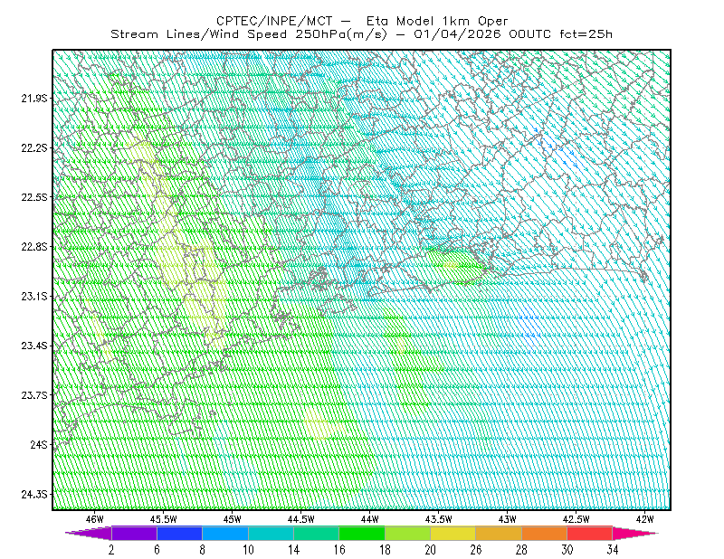Click the purple 2–6 color swatch
The image size is (724, 559).
tap(134, 533)
